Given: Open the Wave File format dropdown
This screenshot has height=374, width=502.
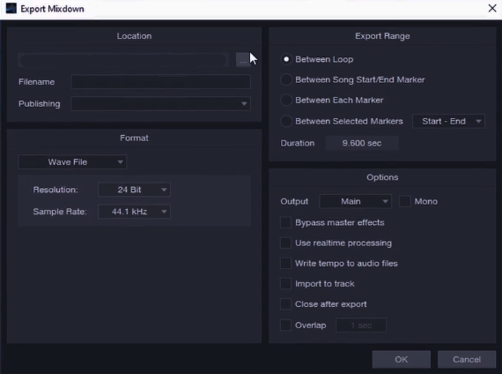Looking at the screenshot, I should pos(72,162).
